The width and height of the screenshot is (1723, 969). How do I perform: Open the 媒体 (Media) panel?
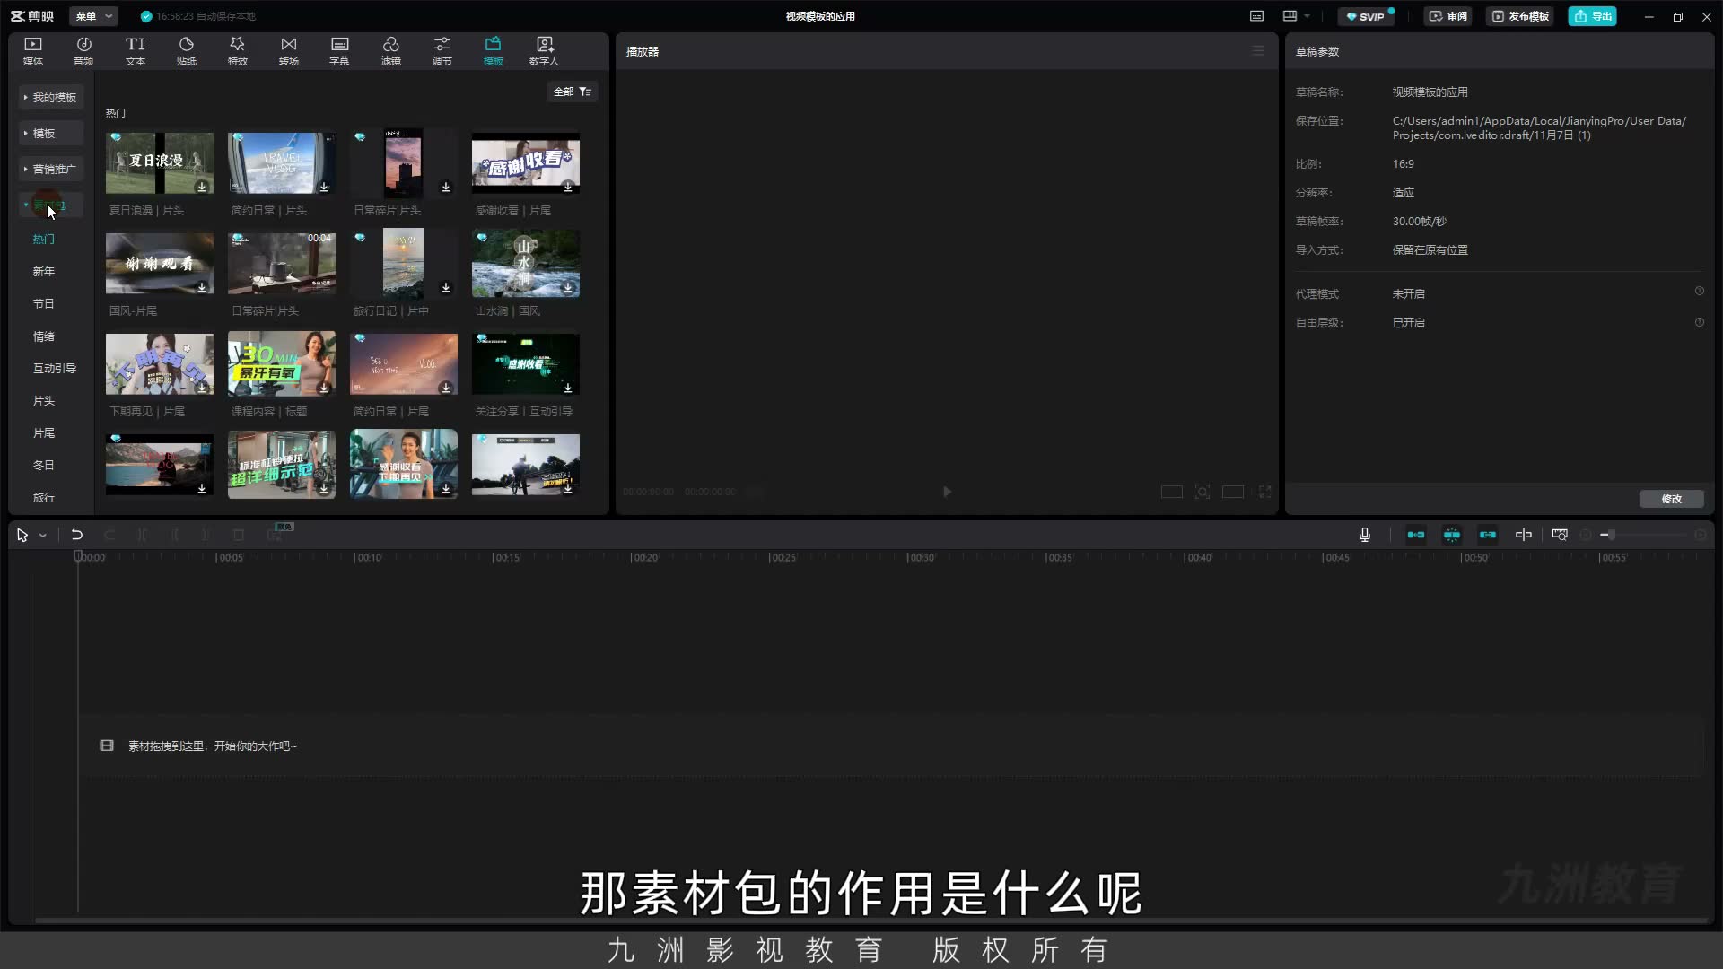33,51
